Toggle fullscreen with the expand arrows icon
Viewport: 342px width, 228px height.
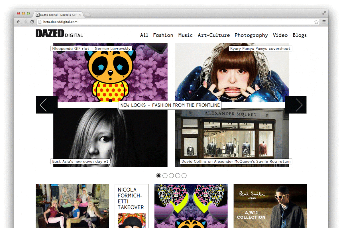pyautogui.click(x=324, y=13)
